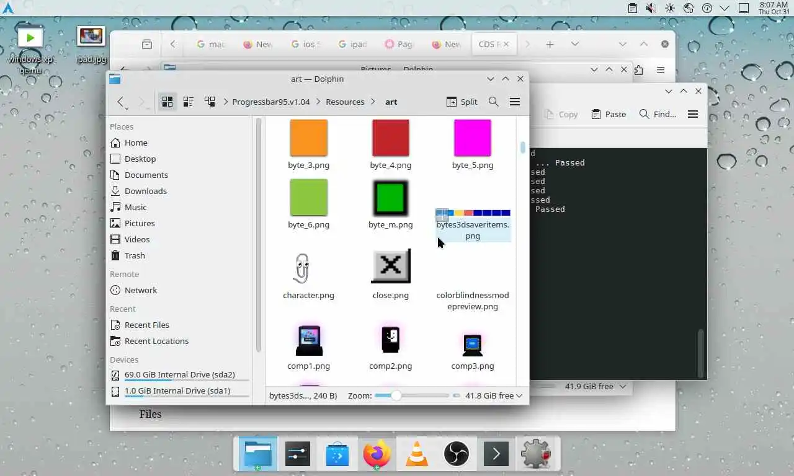Open new browser tab plus button

(550, 44)
